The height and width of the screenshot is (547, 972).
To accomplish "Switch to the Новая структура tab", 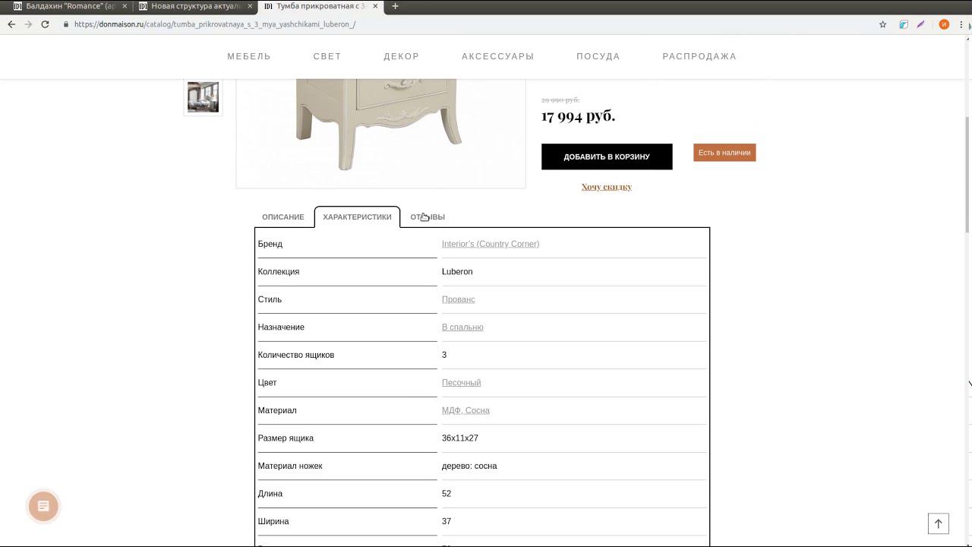I will click(194, 6).
